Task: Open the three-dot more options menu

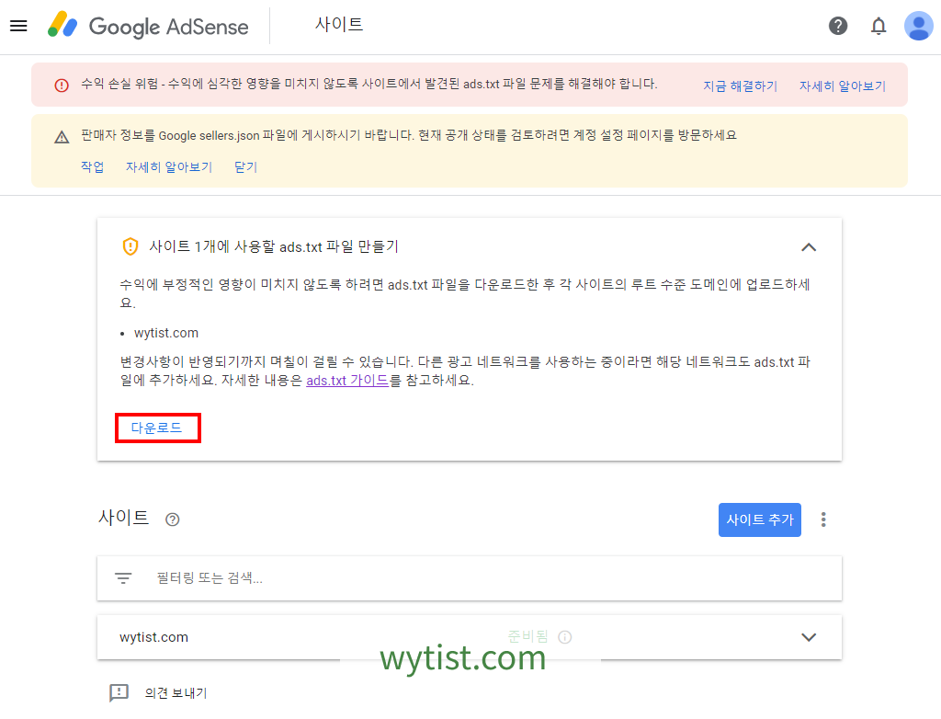Action: click(823, 519)
